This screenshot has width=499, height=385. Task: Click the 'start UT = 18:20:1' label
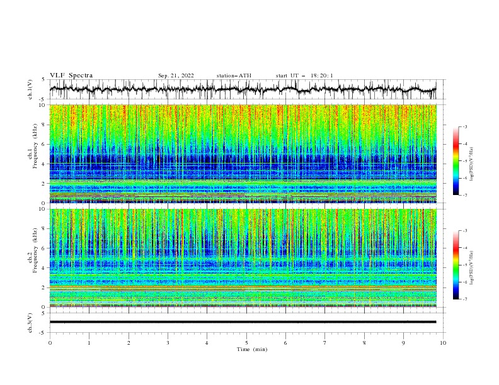point(304,75)
